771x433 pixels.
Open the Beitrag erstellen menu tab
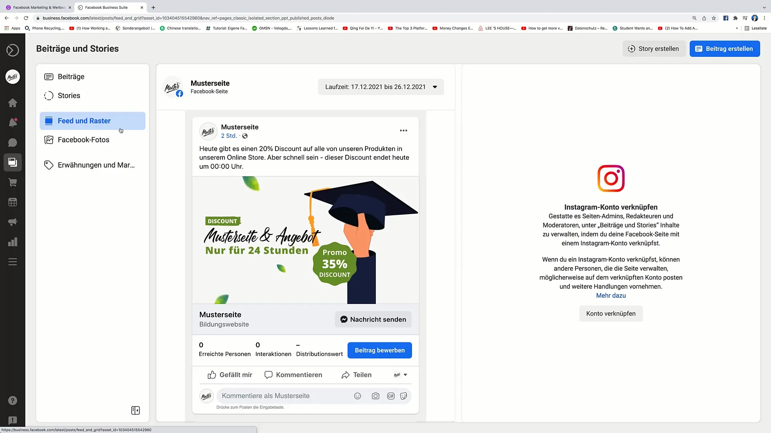pyautogui.click(x=725, y=49)
